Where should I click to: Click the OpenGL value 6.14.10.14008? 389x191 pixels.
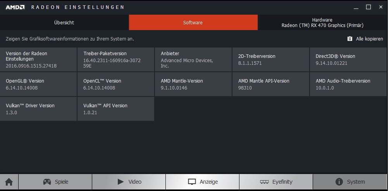click(22, 88)
